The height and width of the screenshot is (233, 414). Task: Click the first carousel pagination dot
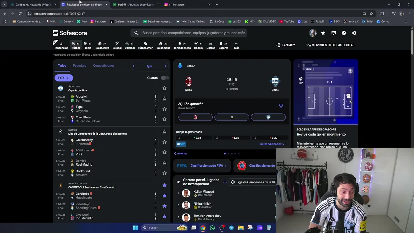coord(225,154)
